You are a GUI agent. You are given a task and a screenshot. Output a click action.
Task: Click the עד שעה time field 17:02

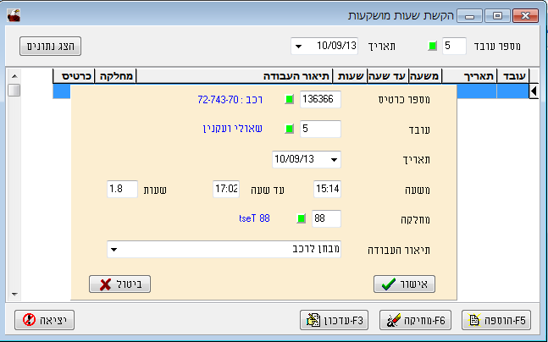[x=226, y=189]
